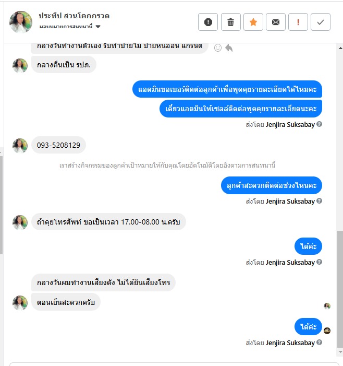Open the customer profile picture in the header
The width and height of the screenshot is (343, 366).
[21, 22]
